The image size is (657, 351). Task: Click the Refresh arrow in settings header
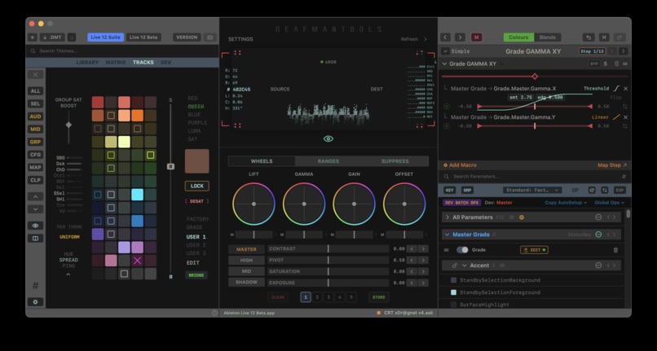point(425,39)
